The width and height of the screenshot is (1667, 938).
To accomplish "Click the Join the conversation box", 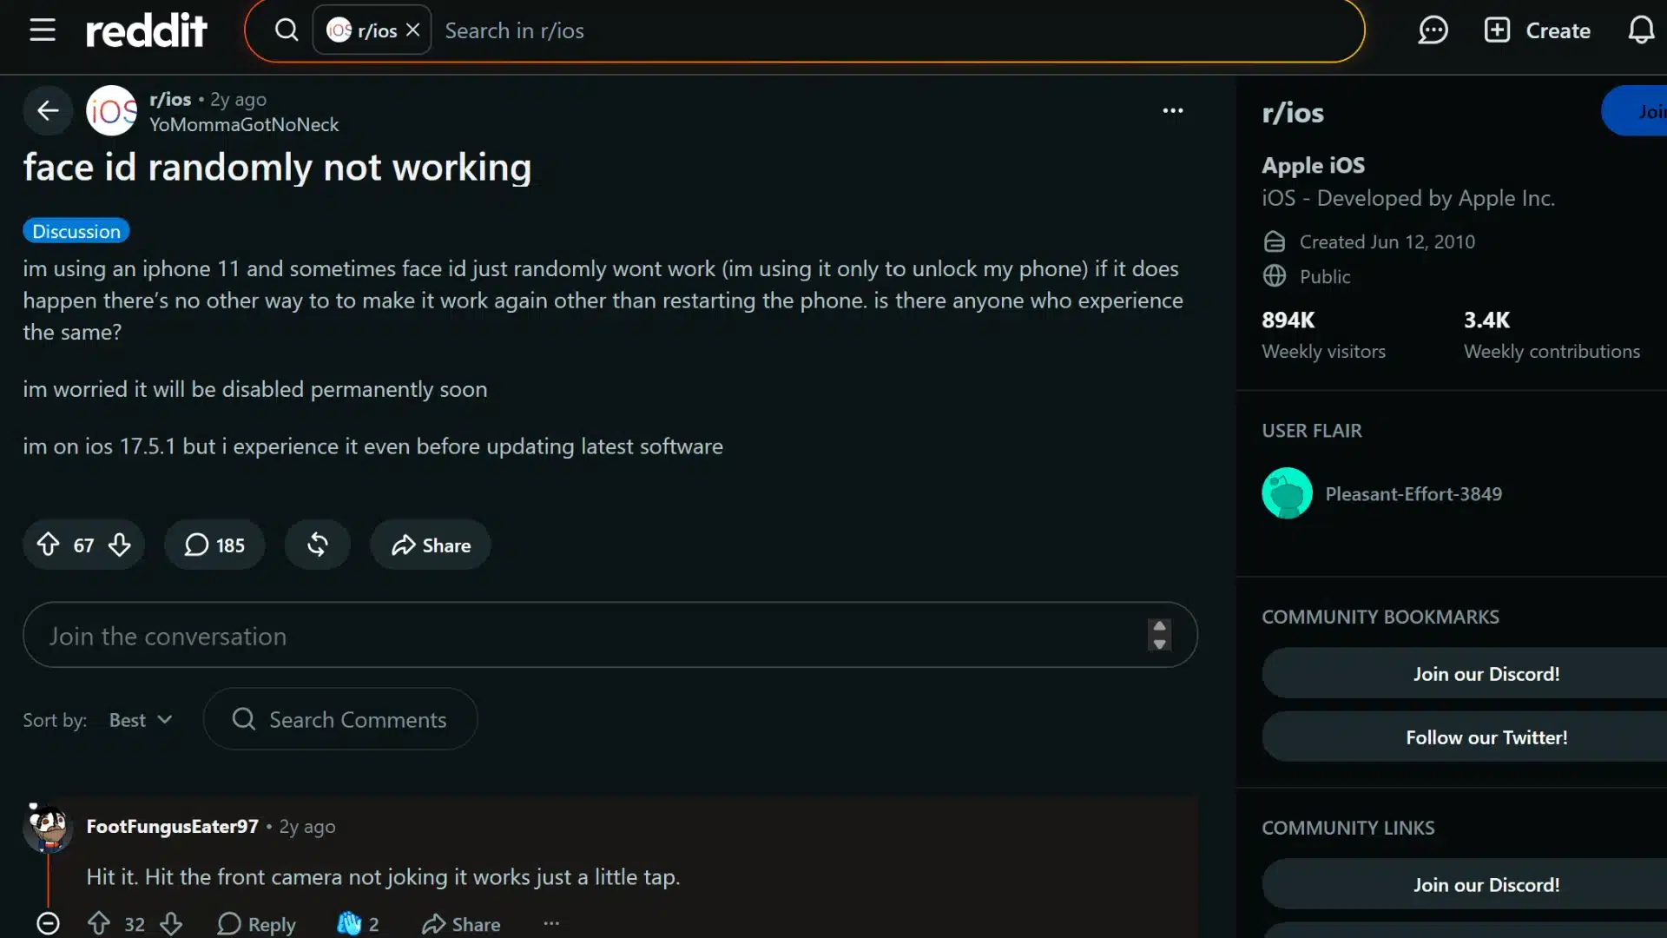I will pyautogui.click(x=610, y=635).
